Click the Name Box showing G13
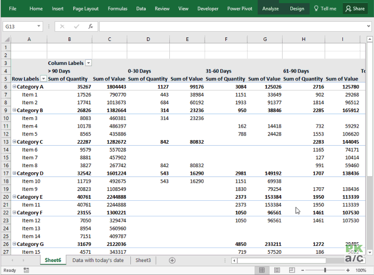 (19, 26)
